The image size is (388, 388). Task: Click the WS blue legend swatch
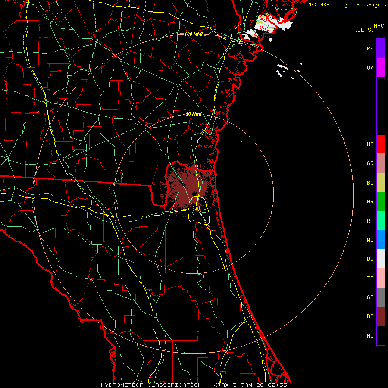(x=381, y=240)
